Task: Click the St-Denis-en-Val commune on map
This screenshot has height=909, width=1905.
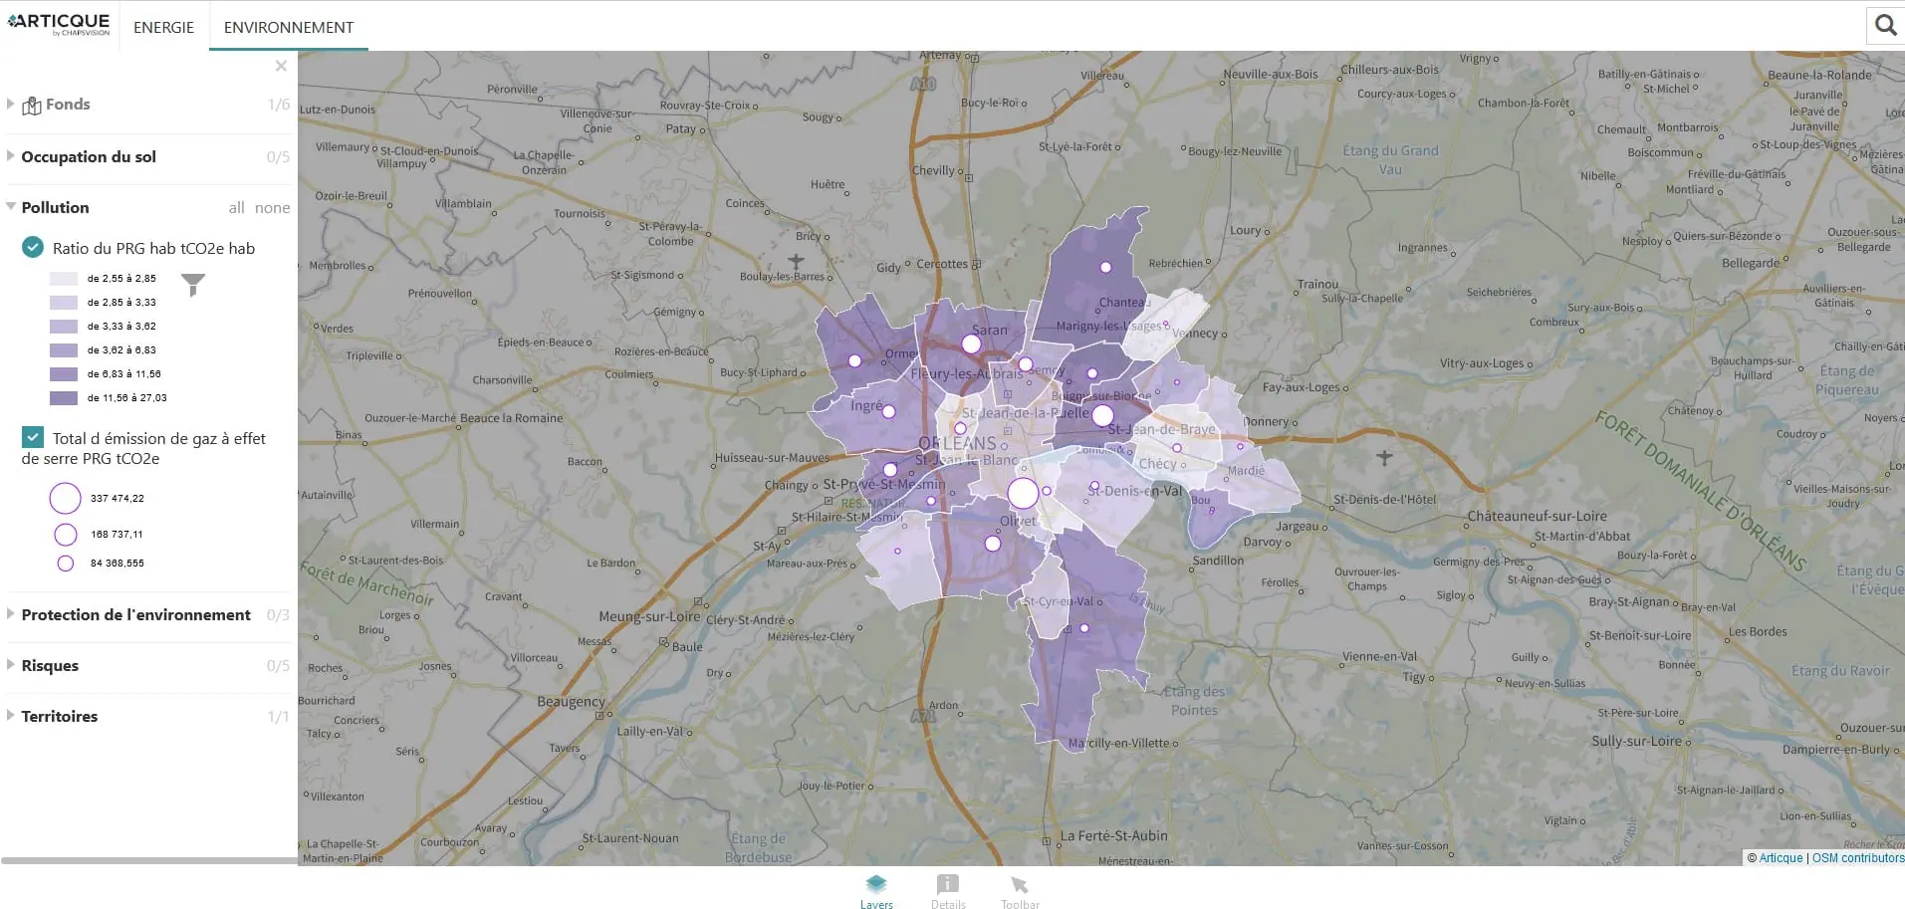Action: point(1136,491)
